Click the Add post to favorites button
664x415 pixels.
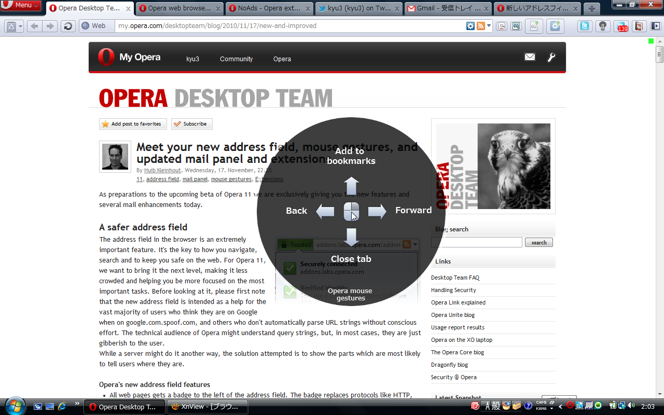(133, 124)
